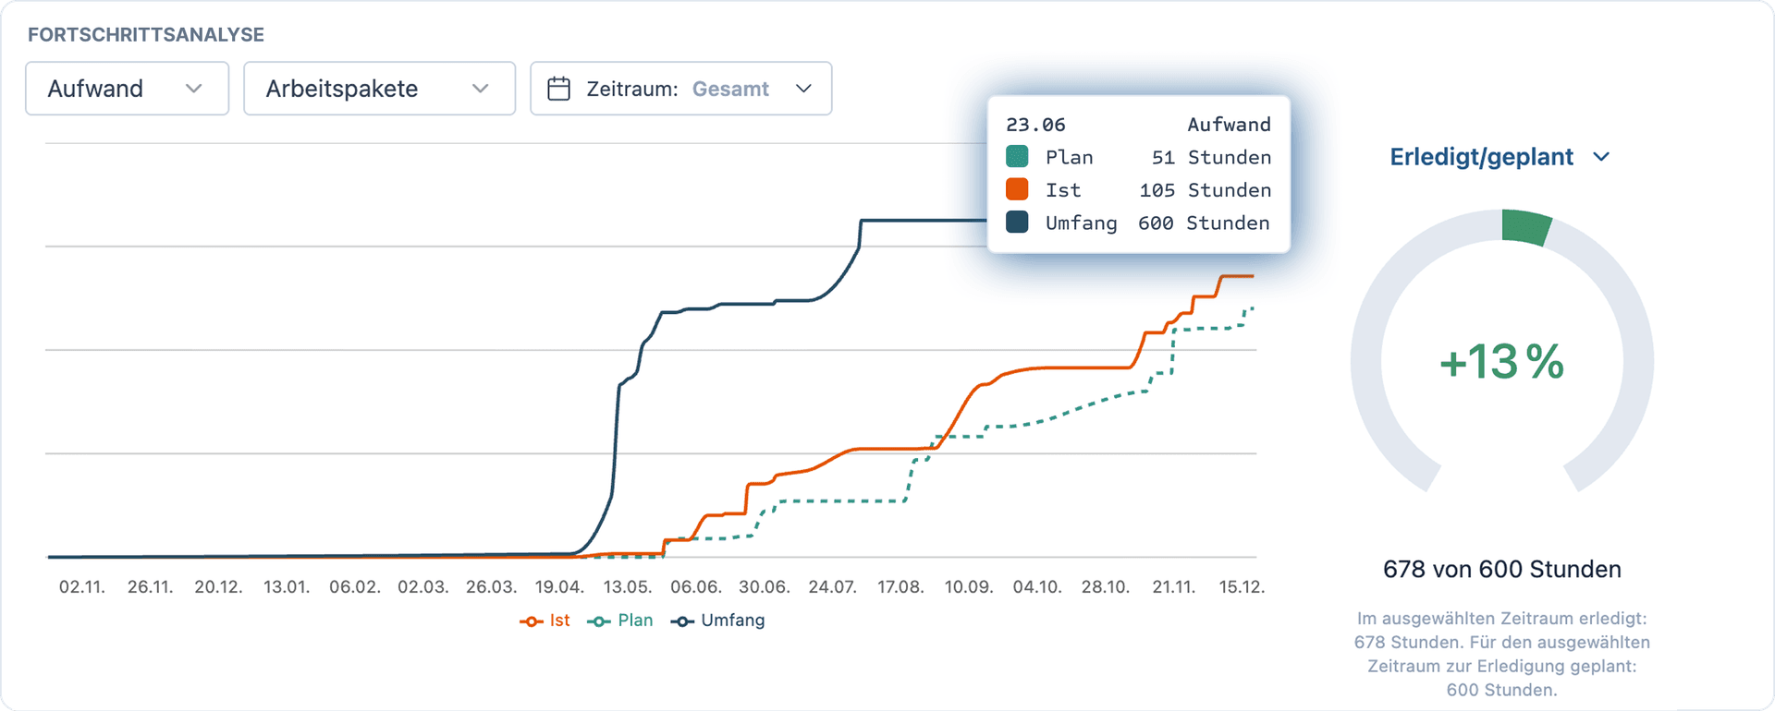Click the +13 % value in gauge

pos(1501,361)
